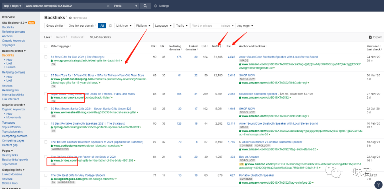Open The 10 Best Outdoor Bluetooth Speakers link
Viewport: 384px width, 189px height.
97,142
